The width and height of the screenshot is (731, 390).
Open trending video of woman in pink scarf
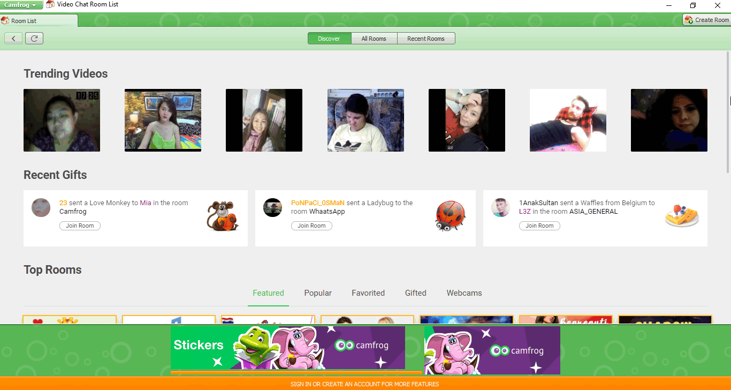264,120
